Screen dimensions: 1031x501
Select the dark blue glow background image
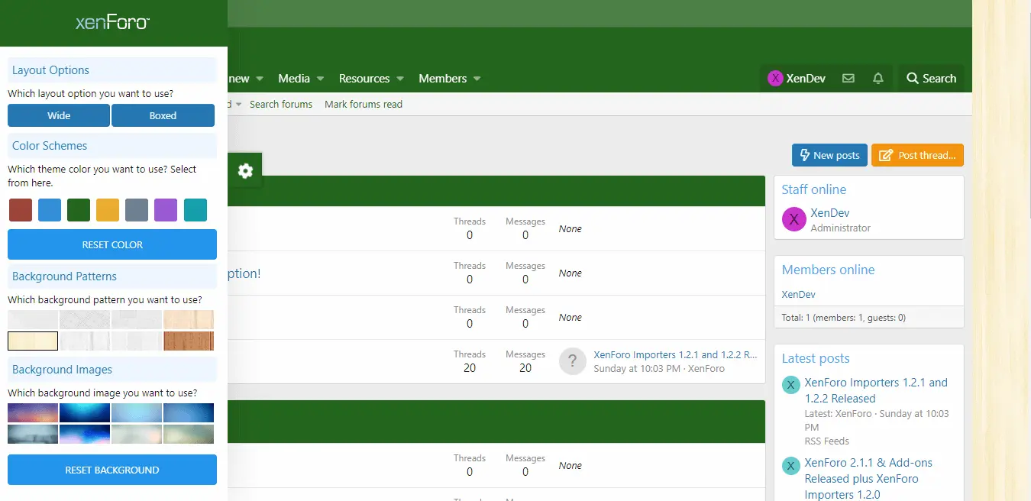[x=85, y=412]
